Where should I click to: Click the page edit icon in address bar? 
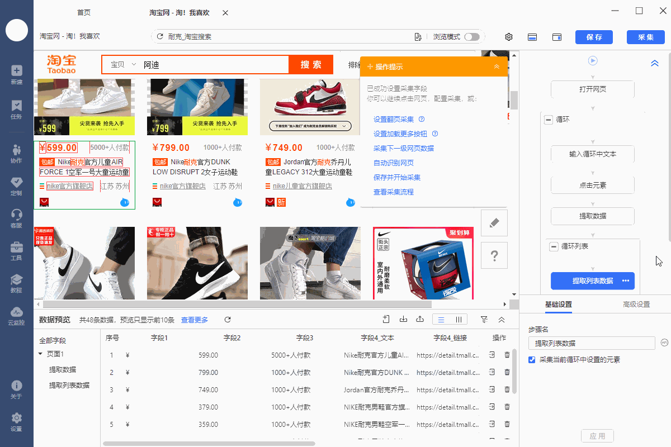(x=418, y=37)
